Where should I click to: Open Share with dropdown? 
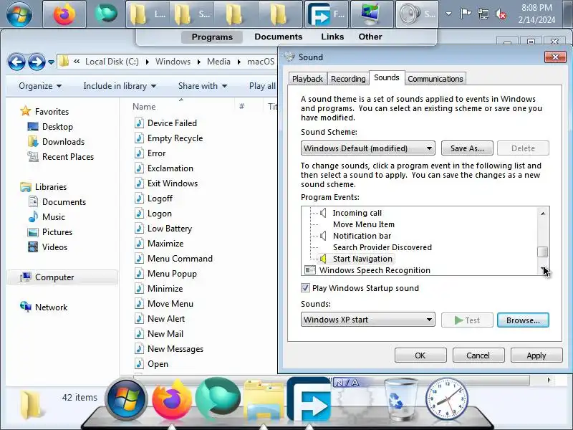point(203,86)
